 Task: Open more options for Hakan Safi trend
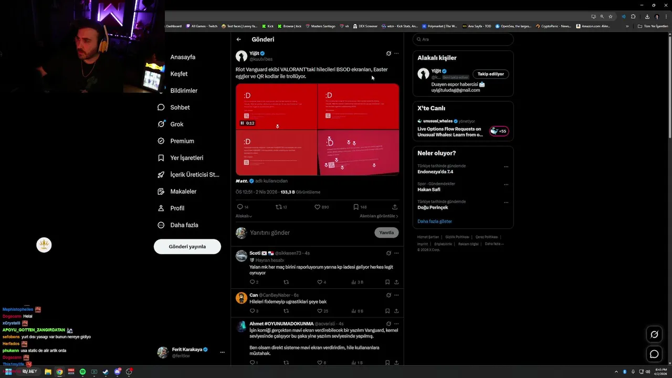pos(506,185)
